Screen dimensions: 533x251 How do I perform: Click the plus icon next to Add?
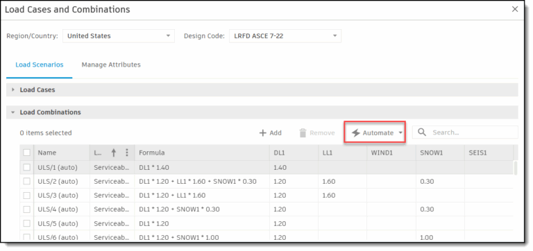click(263, 133)
